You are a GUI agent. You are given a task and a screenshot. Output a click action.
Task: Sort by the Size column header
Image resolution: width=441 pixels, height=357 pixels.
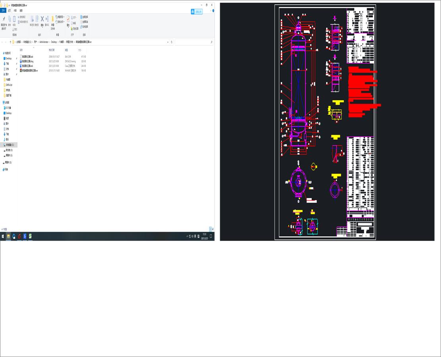pos(79,50)
